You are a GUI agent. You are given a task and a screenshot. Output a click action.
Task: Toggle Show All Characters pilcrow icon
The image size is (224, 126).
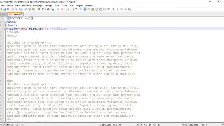click(x=80, y=9)
